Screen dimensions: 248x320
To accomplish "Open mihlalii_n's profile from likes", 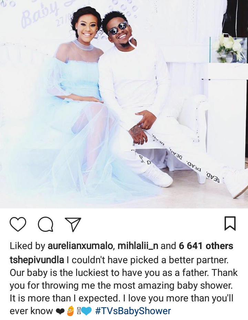I will tap(138, 246).
